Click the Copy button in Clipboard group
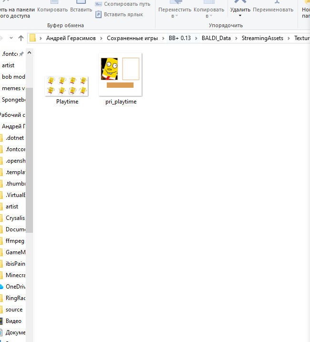This screenshot has height=342, width=310. tap(52, 7)
